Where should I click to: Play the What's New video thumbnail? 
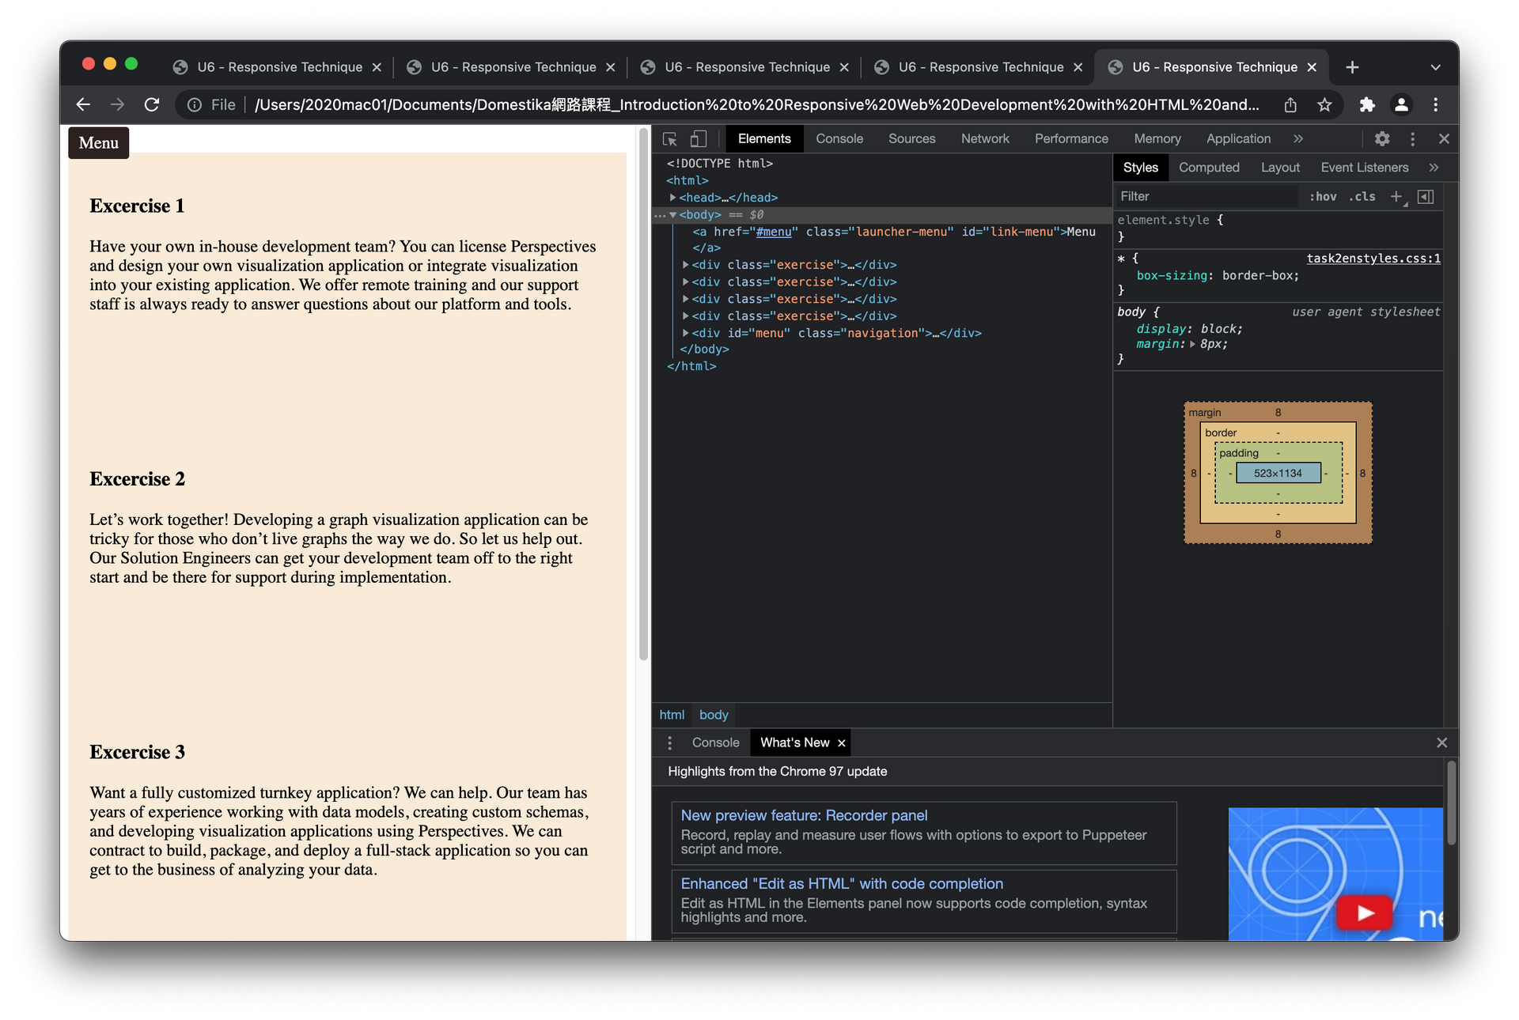click(1364, 913)
